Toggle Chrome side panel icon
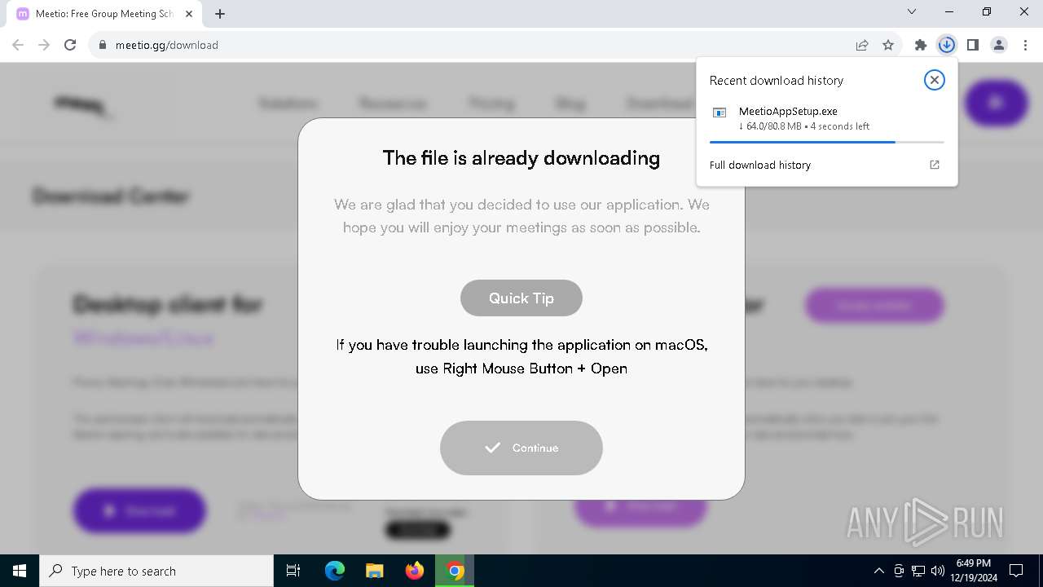Screen dimensions: 1043x587 [x=972, y=45]
